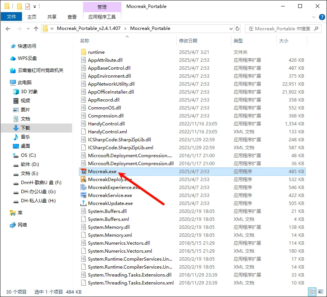Screen dimensions: 327x297
Task: Open DH-私人U盘 (H:) drive
Action: (35, 201)
